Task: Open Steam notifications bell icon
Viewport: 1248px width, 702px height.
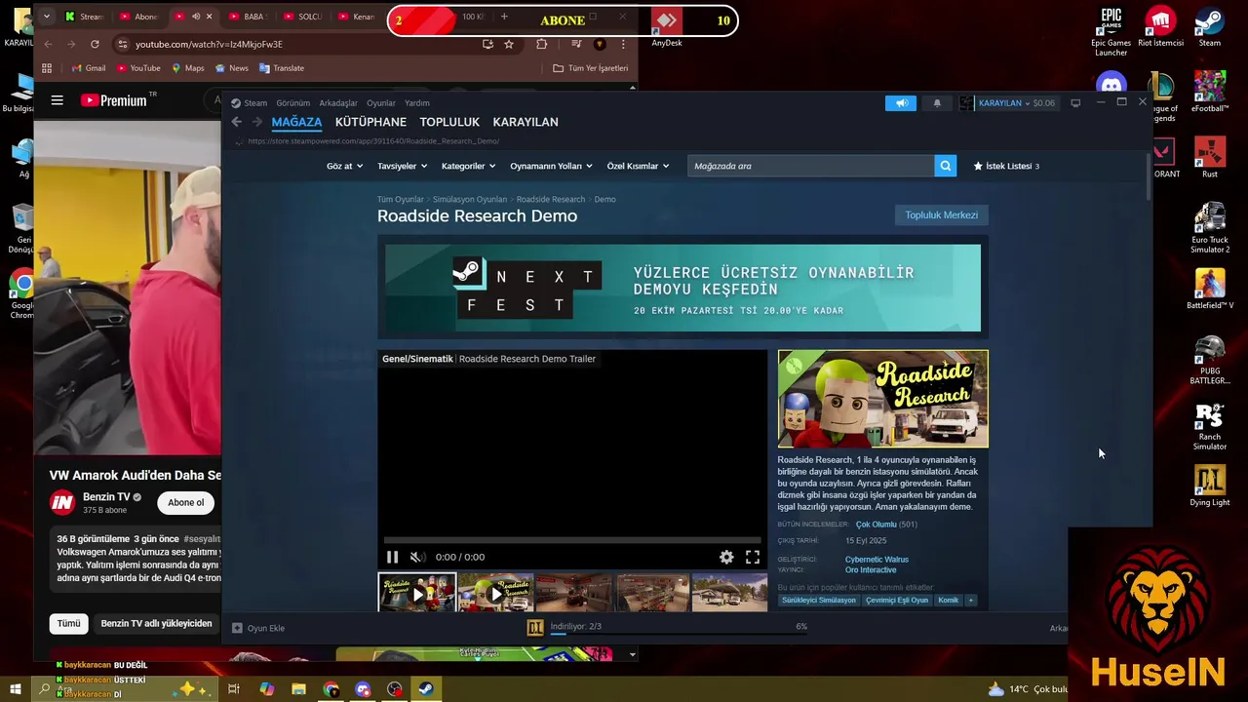Action: (937, 103)
